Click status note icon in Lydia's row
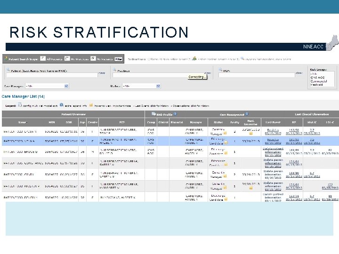Screen dimensions: 339x254 click(x=225, y=133)
